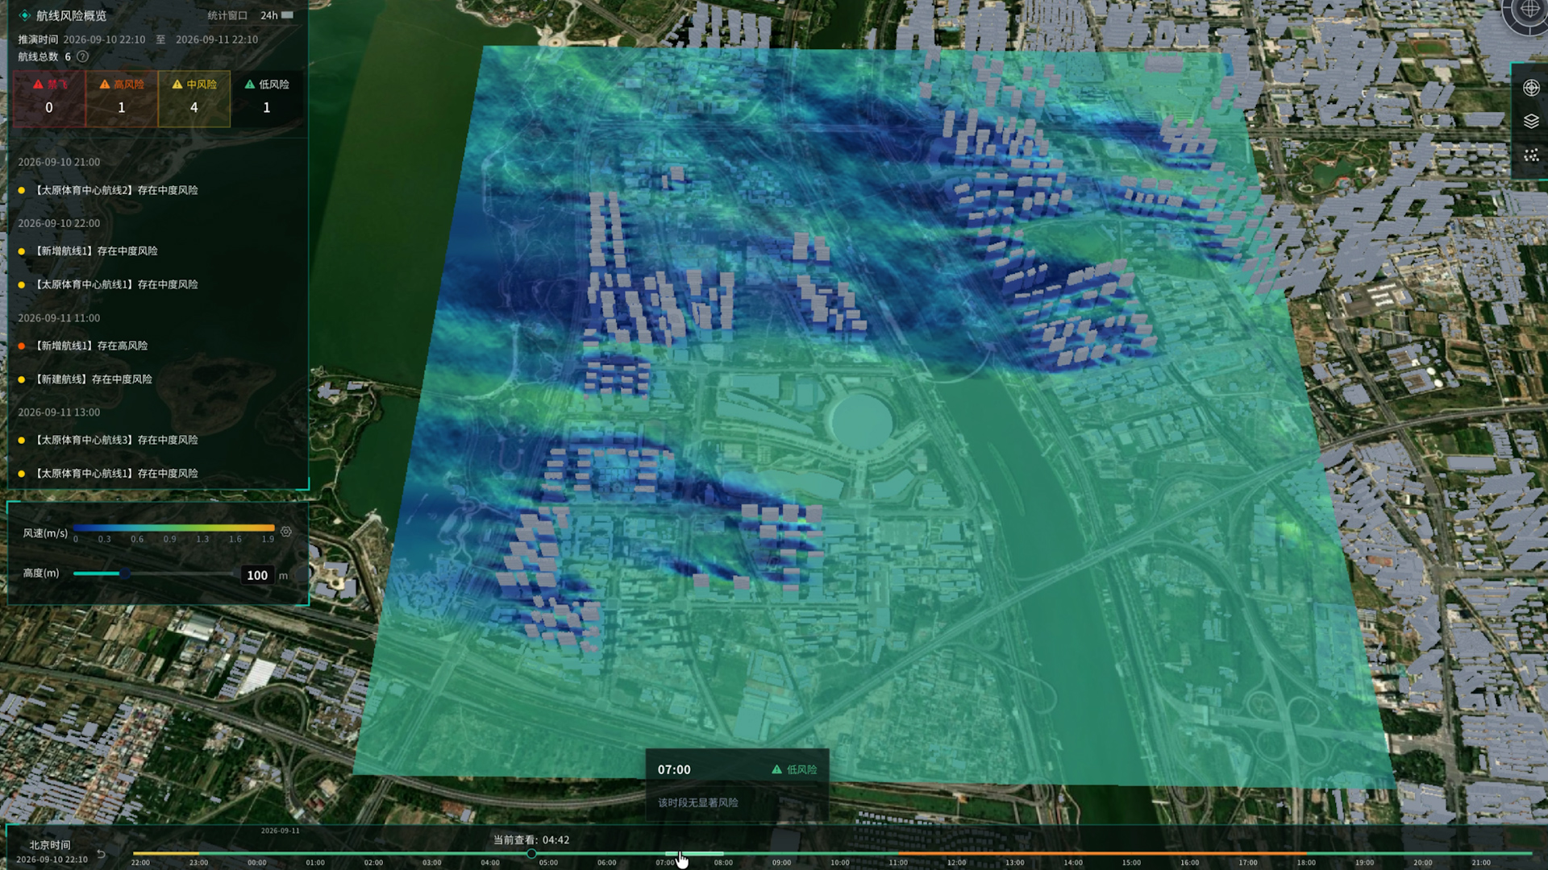This screenshot has width=1548, height=870.
Task: Click the 2026-09-10 22:00 time heading
Action: [x=59, y=223]
